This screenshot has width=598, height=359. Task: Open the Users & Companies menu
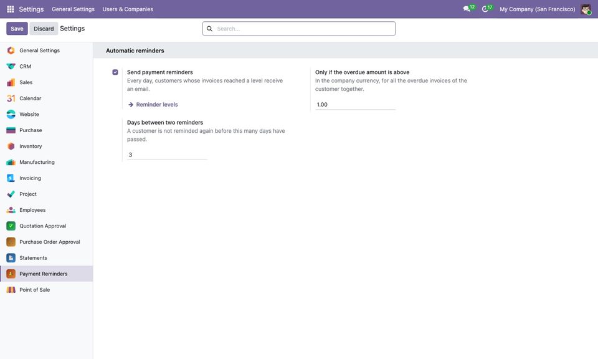coord(128,9)
